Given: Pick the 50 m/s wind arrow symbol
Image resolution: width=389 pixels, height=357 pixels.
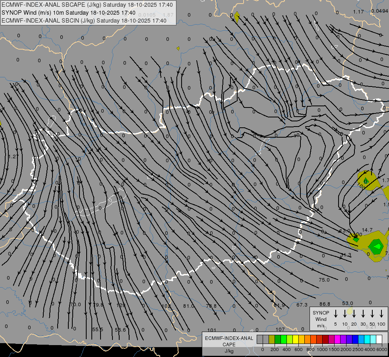Looking at the screenshot, I should pyautogui.click(x=372, y=314).
